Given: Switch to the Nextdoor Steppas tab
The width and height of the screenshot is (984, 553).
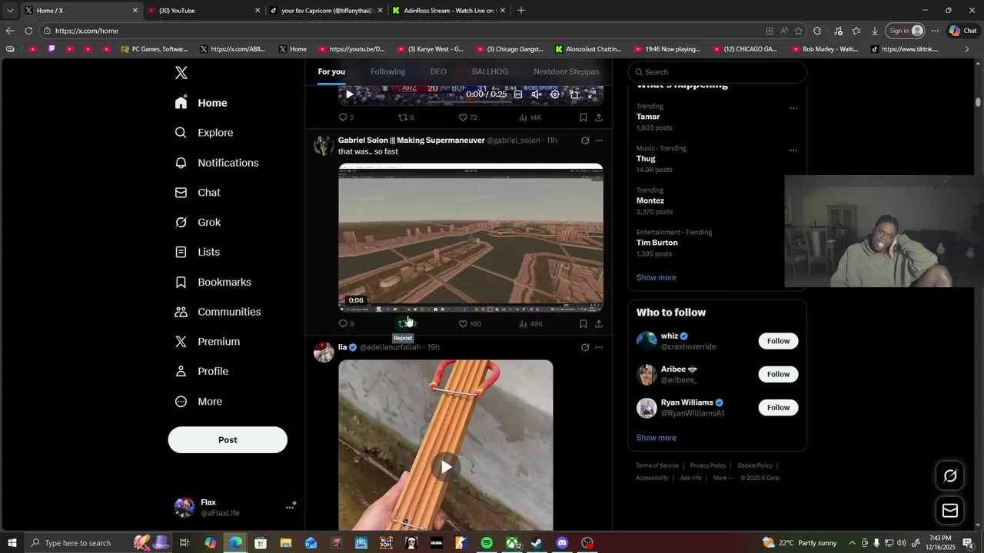Looking at the screenshot, I should 566,71.
